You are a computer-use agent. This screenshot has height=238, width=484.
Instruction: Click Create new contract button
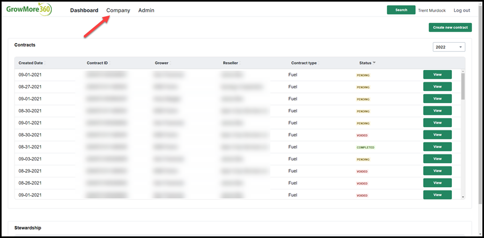(450, 27)
